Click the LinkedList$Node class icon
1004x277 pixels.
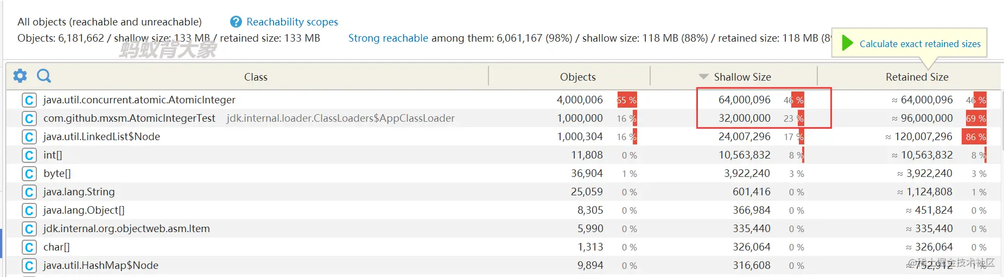[29, 137]
